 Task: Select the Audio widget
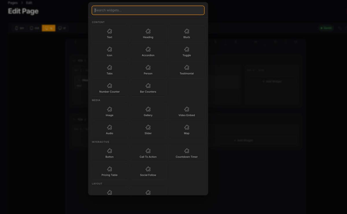coord(110,130)
